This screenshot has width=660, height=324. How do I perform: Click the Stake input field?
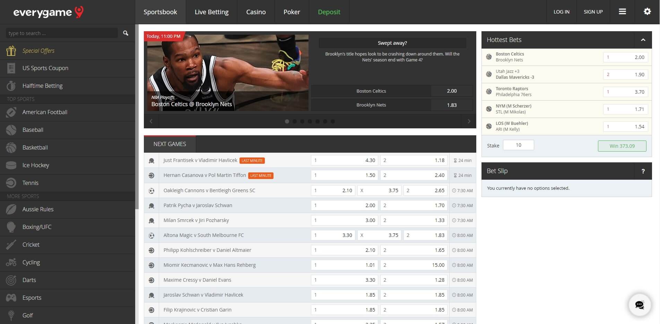coord(518,145)
